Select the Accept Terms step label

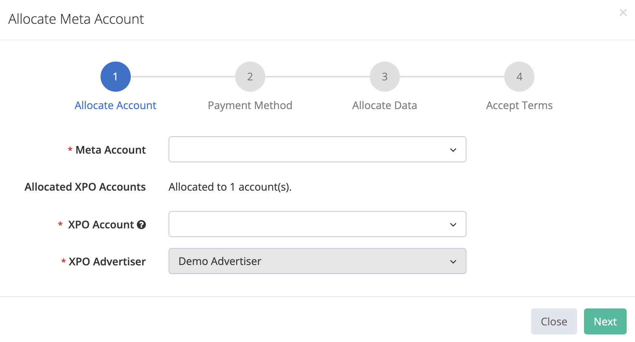click(519, 105)
